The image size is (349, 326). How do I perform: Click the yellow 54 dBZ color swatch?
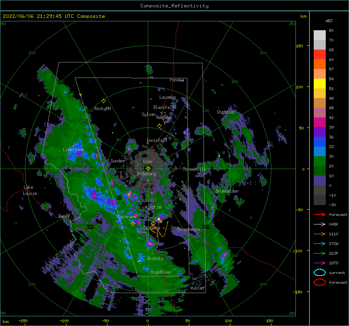tap(320, 83)
